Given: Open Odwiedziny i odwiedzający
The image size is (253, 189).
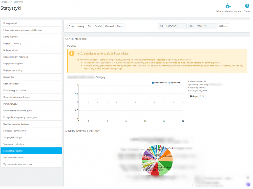Looking at the screenshot, I should point(31,97).
